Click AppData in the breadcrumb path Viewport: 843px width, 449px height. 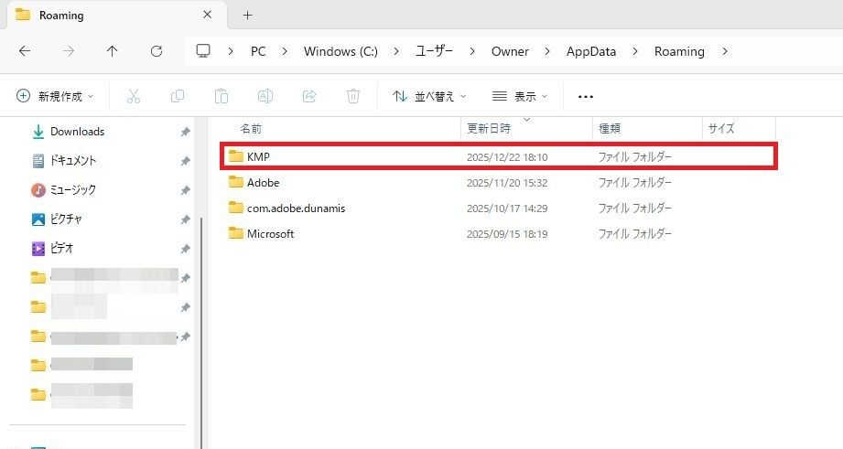coord(591,51)
